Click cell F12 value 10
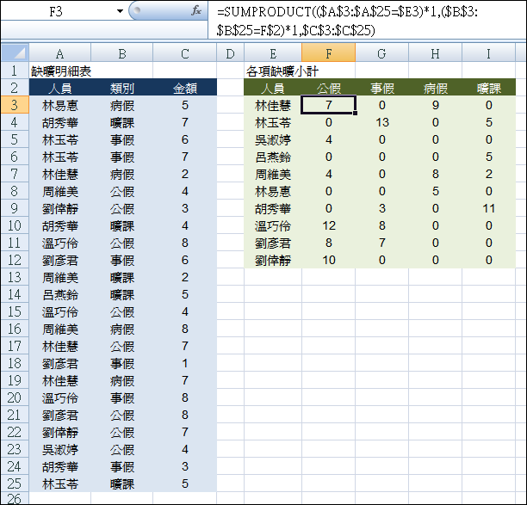Screen dimensions: 527x505 328,260
